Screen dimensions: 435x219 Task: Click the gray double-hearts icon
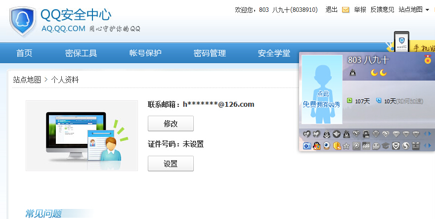316,134
